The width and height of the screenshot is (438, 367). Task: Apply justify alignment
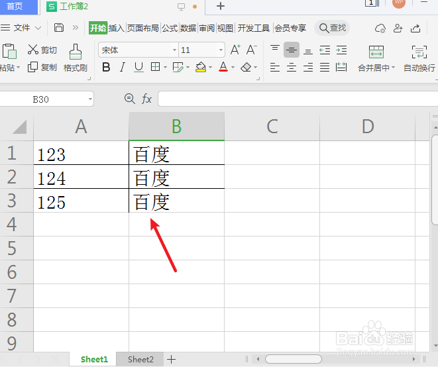325,68
